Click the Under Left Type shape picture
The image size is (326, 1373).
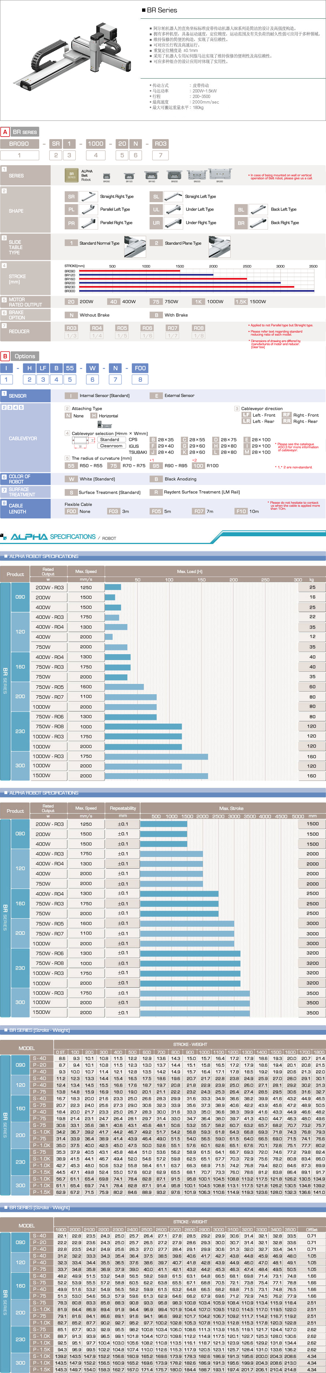[173, 209]
